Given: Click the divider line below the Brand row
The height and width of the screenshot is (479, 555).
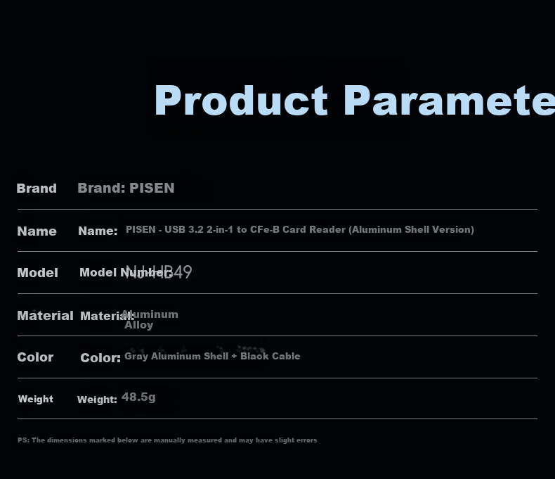Looking at the screenshot, I should click(x=277, y=210).
